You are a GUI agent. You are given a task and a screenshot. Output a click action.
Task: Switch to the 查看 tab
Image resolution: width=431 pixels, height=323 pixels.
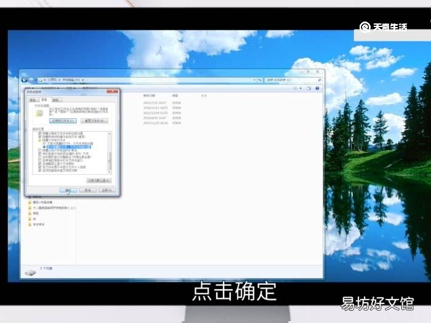(x=44, y=100)
